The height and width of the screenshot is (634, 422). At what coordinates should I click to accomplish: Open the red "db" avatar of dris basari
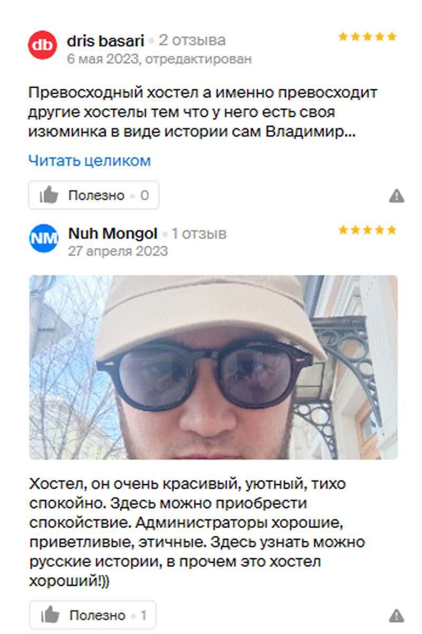43,46
